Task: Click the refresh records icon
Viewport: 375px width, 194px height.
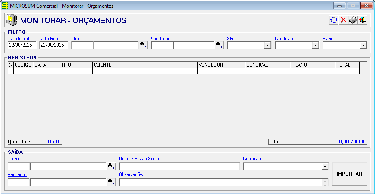Action: (x=334, y=20)
